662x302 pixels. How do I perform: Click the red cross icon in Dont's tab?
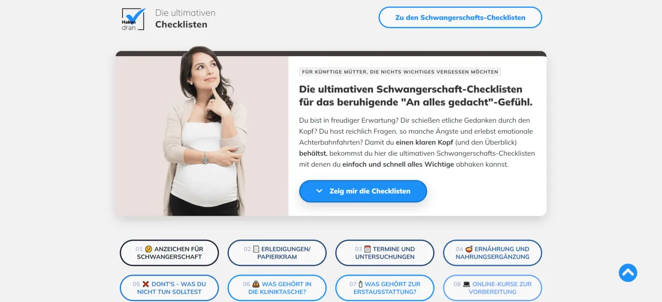pos(146,284)
